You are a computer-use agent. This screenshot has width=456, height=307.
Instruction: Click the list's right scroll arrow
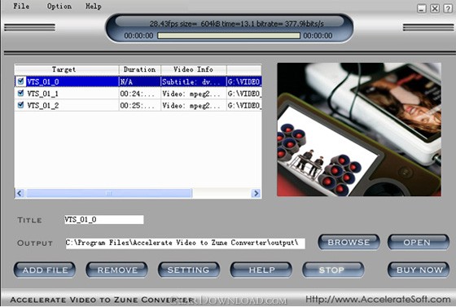click(256, 193)
